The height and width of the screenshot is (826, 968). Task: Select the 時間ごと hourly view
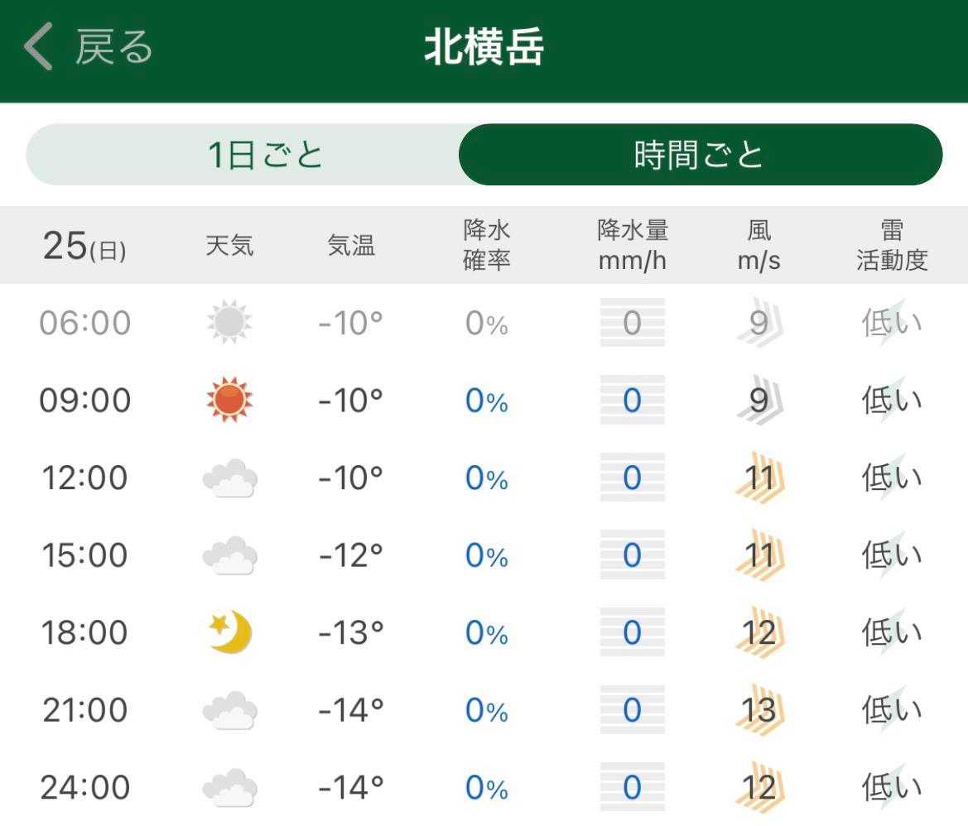(700, 155)
